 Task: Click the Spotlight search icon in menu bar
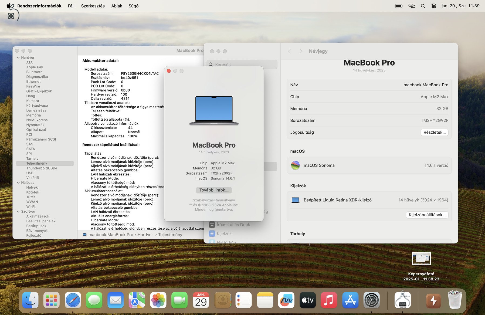[423, 6]
